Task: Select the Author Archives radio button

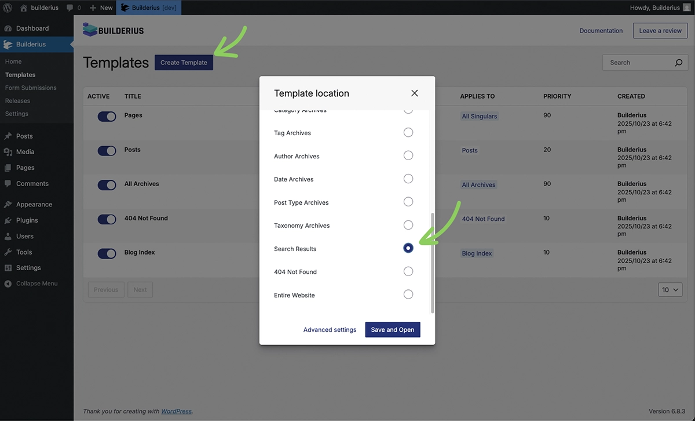Action: pyautogui.click(x=408, y=155)
